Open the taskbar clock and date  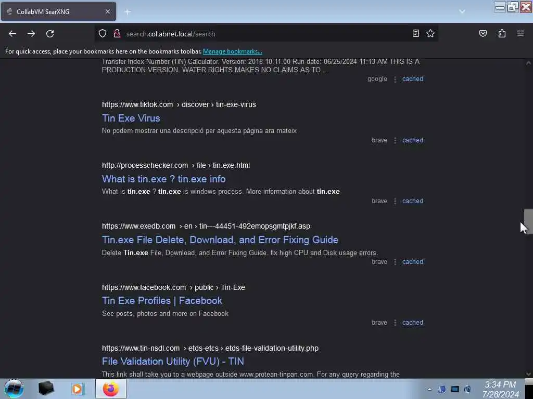tap(500, 389)
